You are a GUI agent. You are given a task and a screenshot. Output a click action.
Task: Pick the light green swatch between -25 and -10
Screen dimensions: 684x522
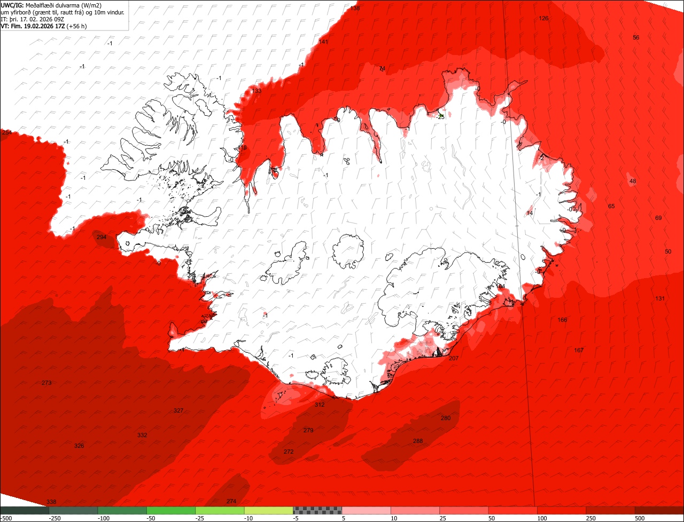pos(220,510)
